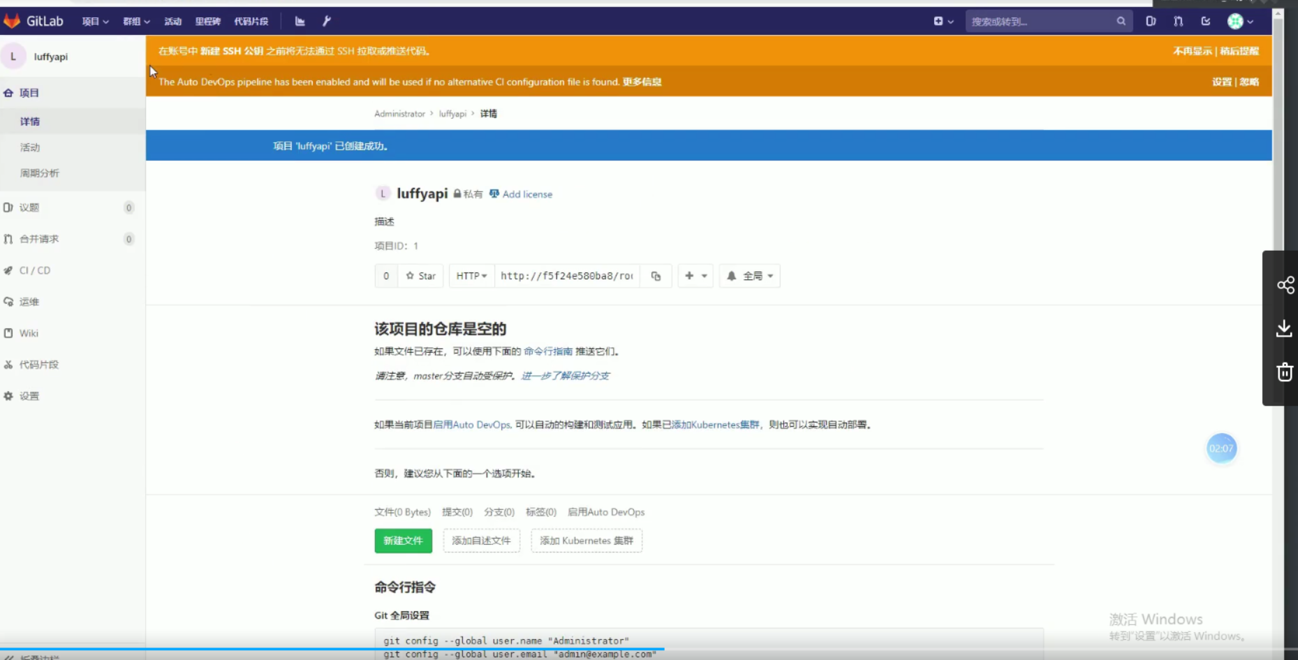
Task: Select 周期分析 in the sidebar
Action: tap(40, 173)
